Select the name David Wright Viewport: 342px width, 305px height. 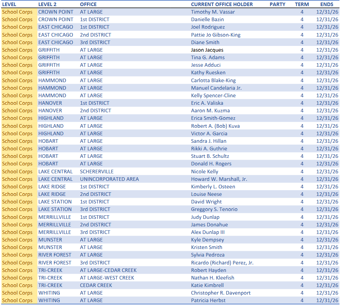click(x=206, y=202)
